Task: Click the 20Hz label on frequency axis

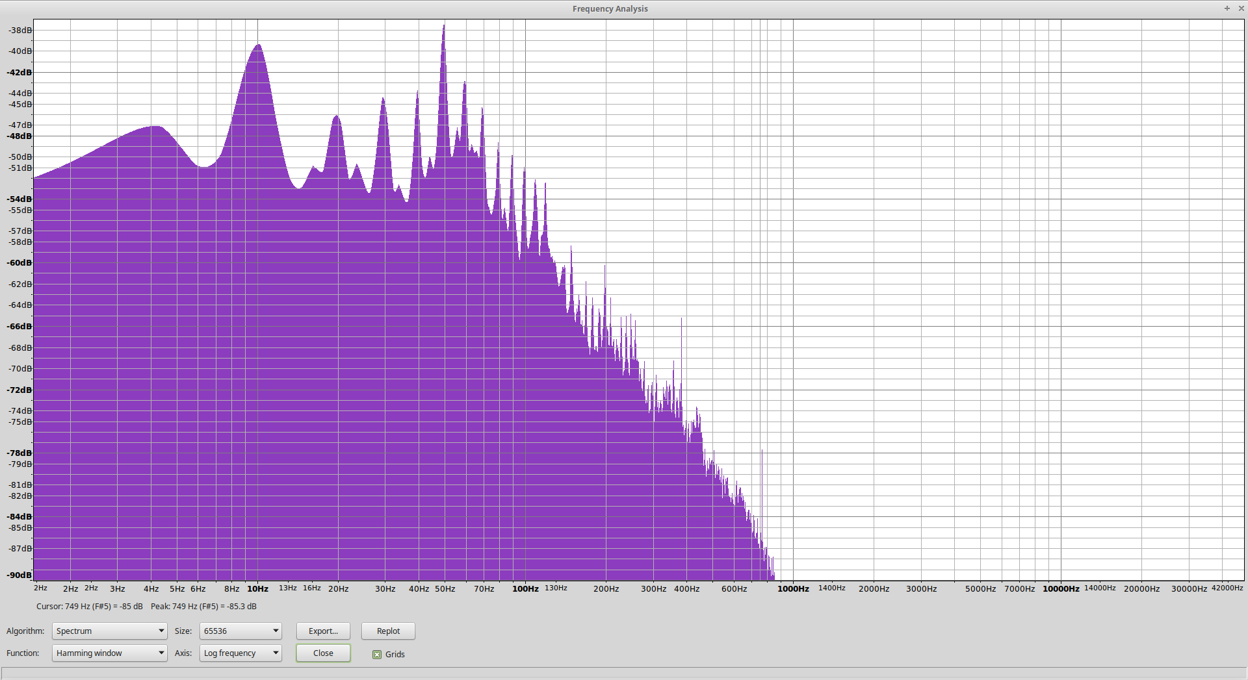Action: [338, 588]
